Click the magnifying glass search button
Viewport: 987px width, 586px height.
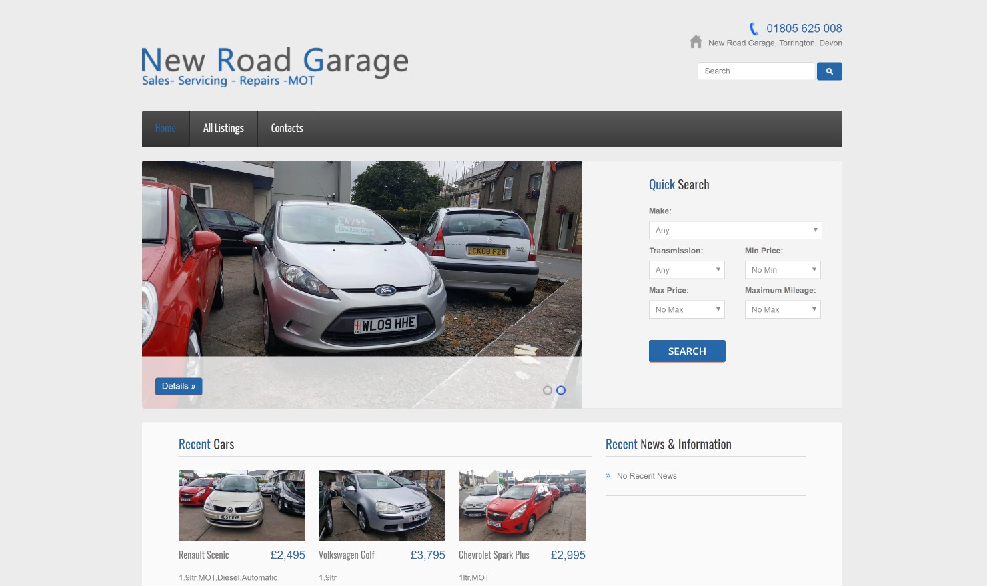pyautogui.click(x=829, y=71)
